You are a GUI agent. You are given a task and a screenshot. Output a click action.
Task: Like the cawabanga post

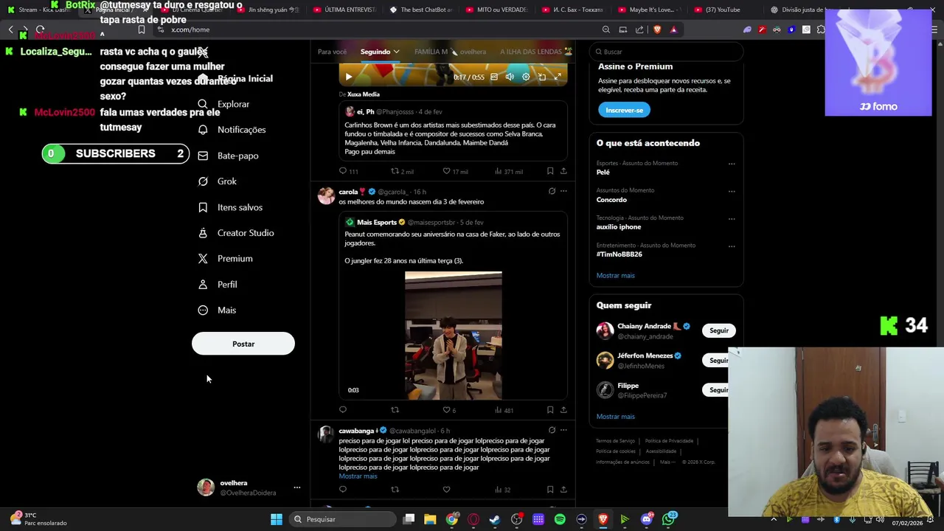pos(446,489)
